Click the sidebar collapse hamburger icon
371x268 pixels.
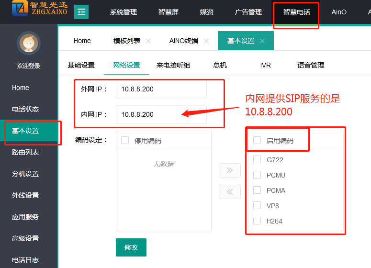coord(81,12)
